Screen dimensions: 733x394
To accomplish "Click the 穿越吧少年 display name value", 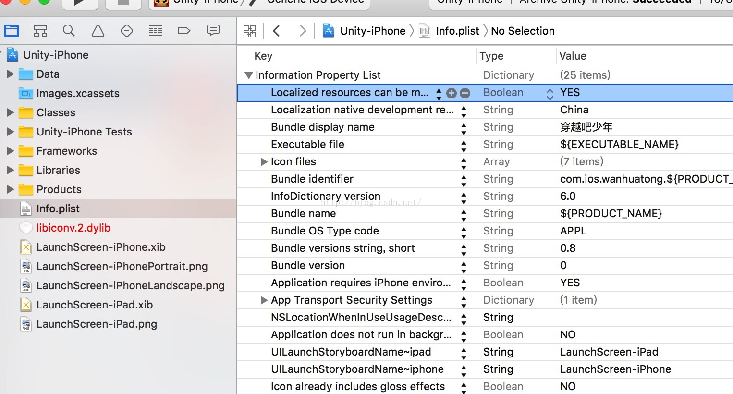I will [x=586, y=127].
